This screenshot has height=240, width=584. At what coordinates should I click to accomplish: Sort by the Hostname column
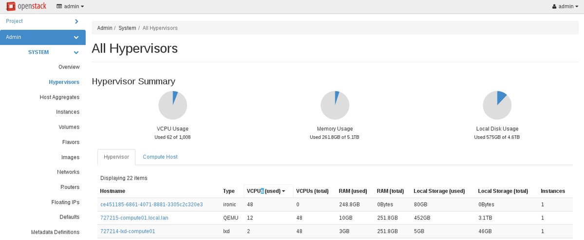(113, 191)
